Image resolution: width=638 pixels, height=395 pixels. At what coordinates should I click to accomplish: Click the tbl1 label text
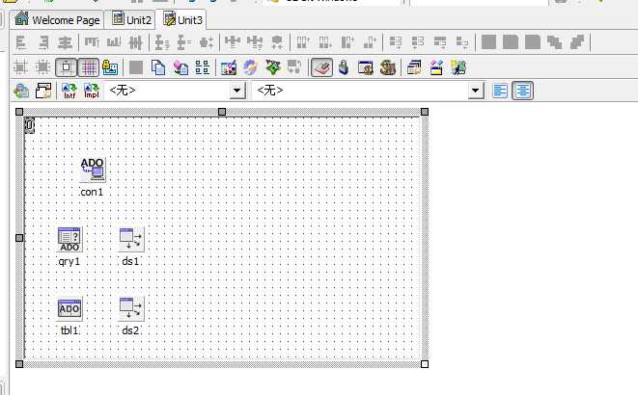pyautogui.click(x=69, y=330)
